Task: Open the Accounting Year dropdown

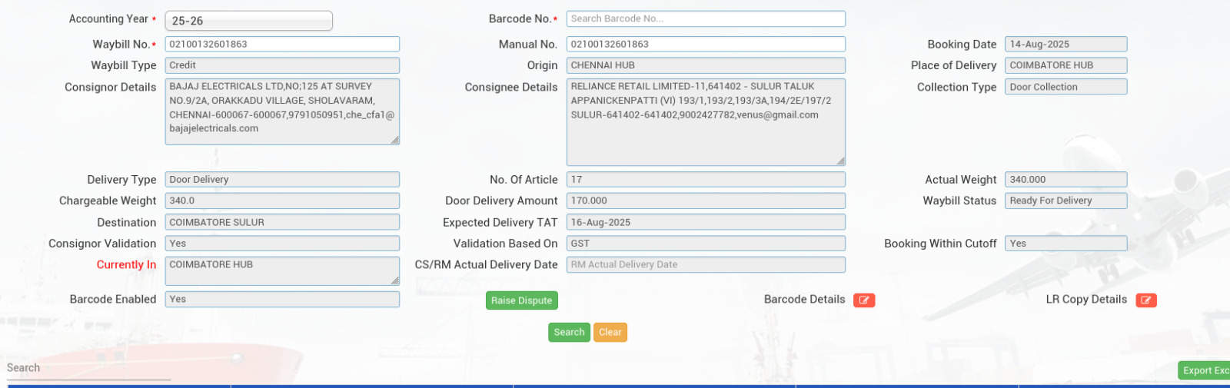Action: pos(248,21)
